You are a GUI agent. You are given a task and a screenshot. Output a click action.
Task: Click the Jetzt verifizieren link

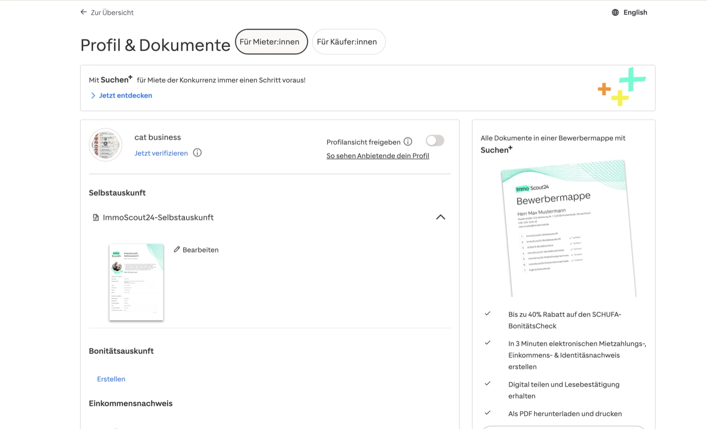(x=161, y=153)
